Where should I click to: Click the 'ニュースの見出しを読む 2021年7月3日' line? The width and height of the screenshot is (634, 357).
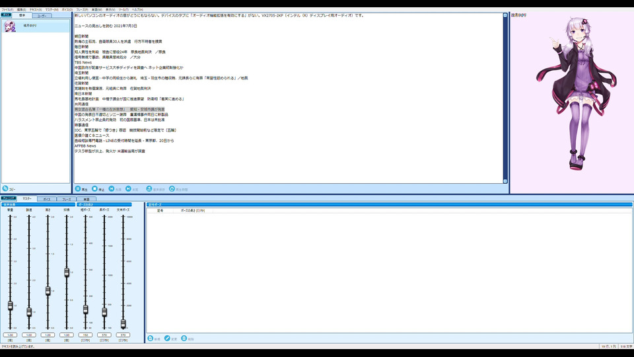click(x=106, y=26)
